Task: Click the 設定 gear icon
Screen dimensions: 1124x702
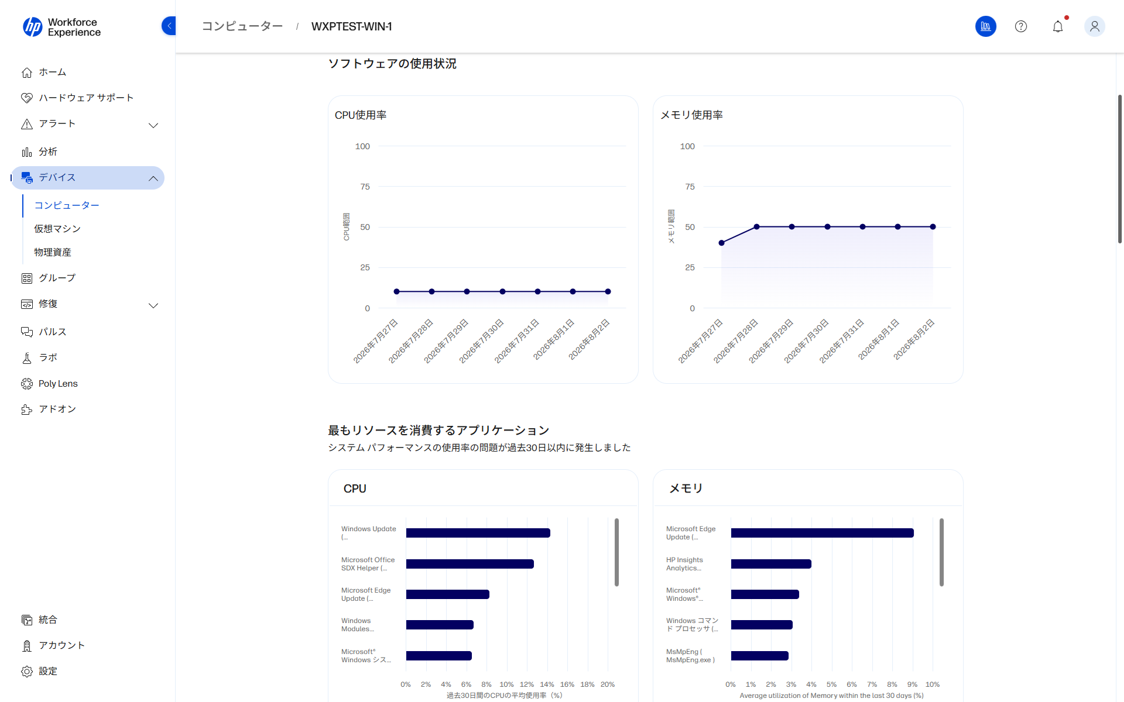Action: [27, 672]
